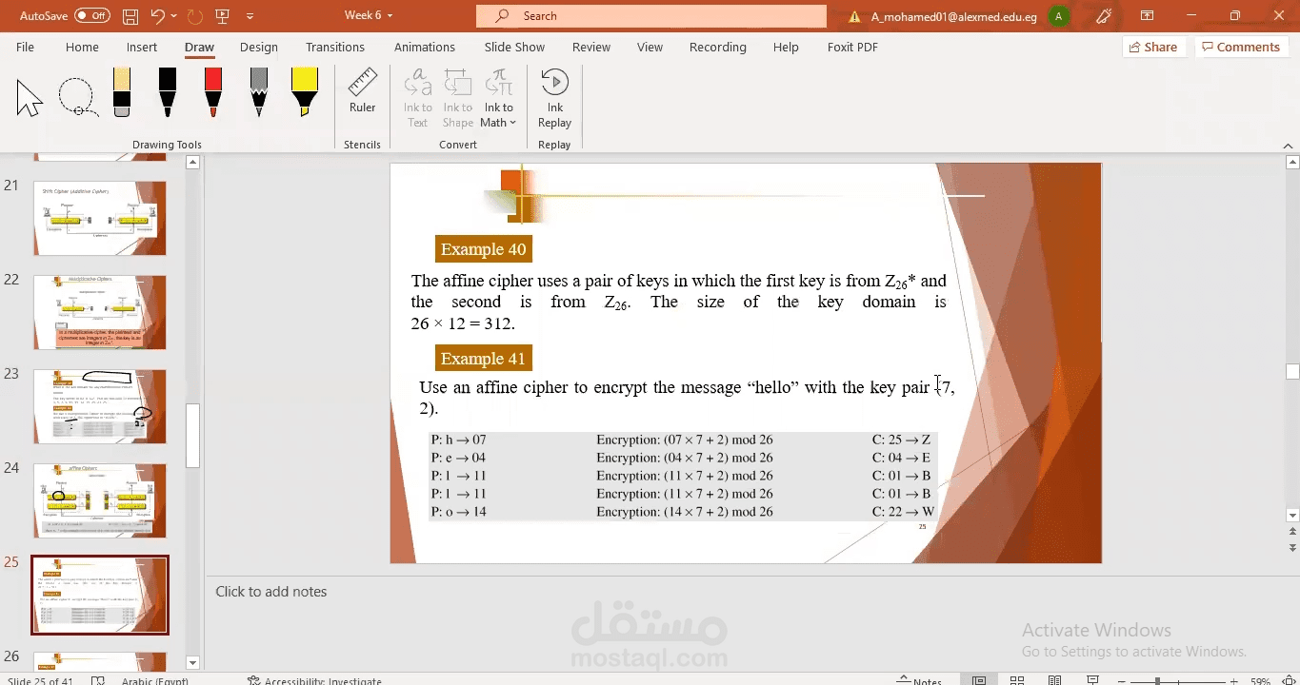Click thumbnail pane scroll-up arrow
The height and width of the screenshot is (685, 1300).
(x=192, y=163)
